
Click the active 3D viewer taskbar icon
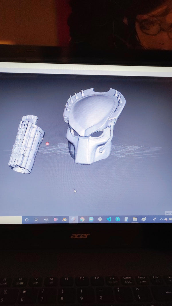[73, 219]
